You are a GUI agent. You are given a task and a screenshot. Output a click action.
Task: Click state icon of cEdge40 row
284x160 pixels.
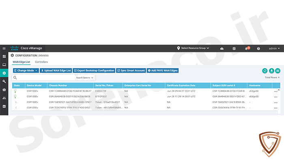tap(15, 91)
